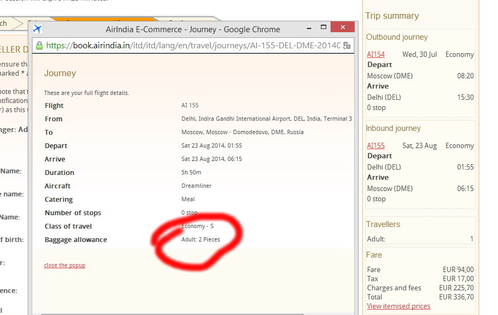Click the Total EUR 336,70 fare amount
Viewport: 498px width, 315px height.
tap(456, 297)
